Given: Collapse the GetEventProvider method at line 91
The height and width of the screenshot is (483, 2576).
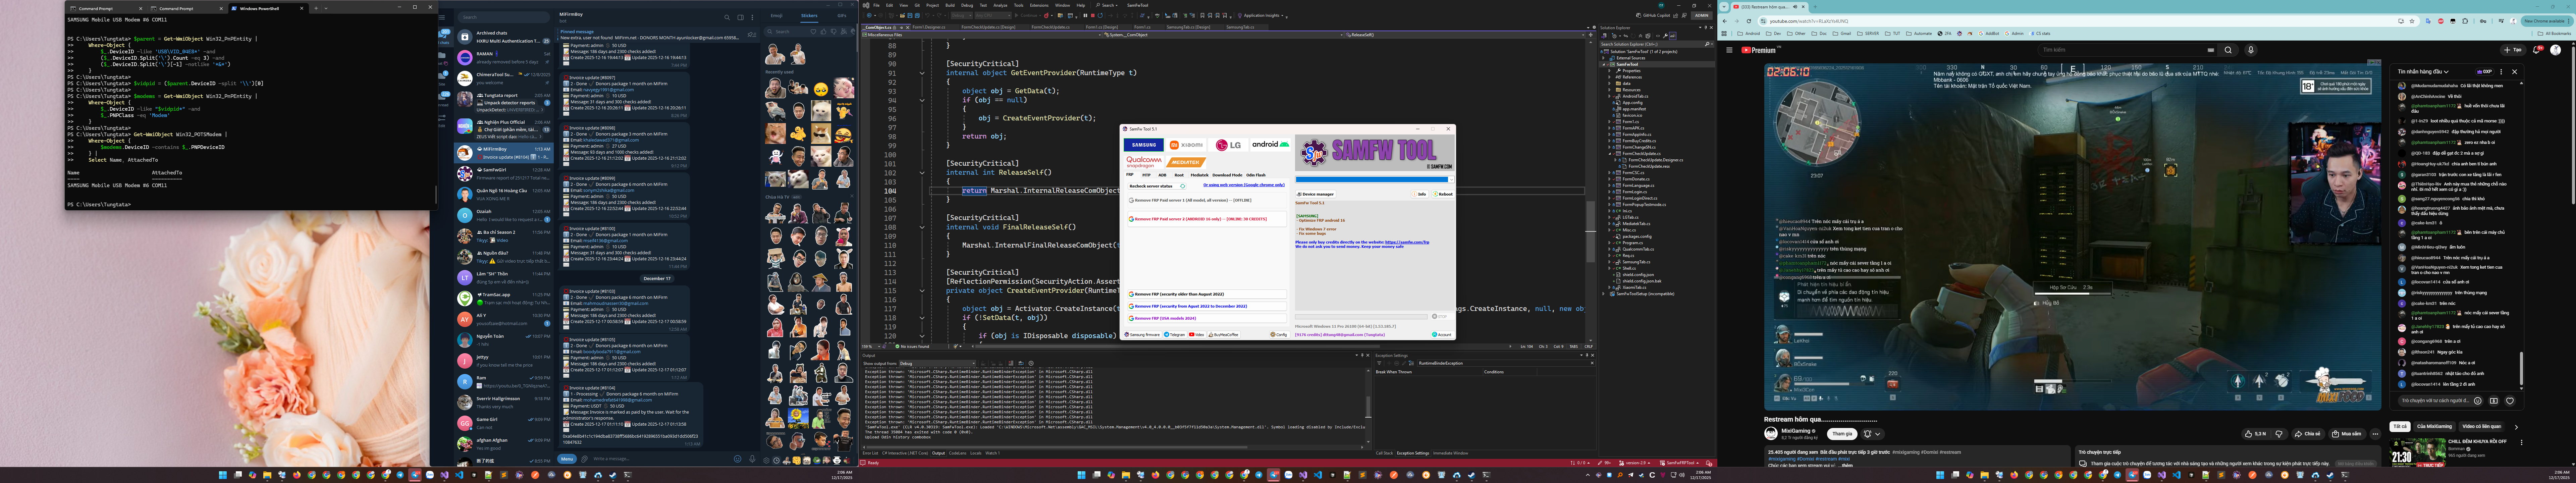Looking at the screenshot, I should tap(922, 73).
